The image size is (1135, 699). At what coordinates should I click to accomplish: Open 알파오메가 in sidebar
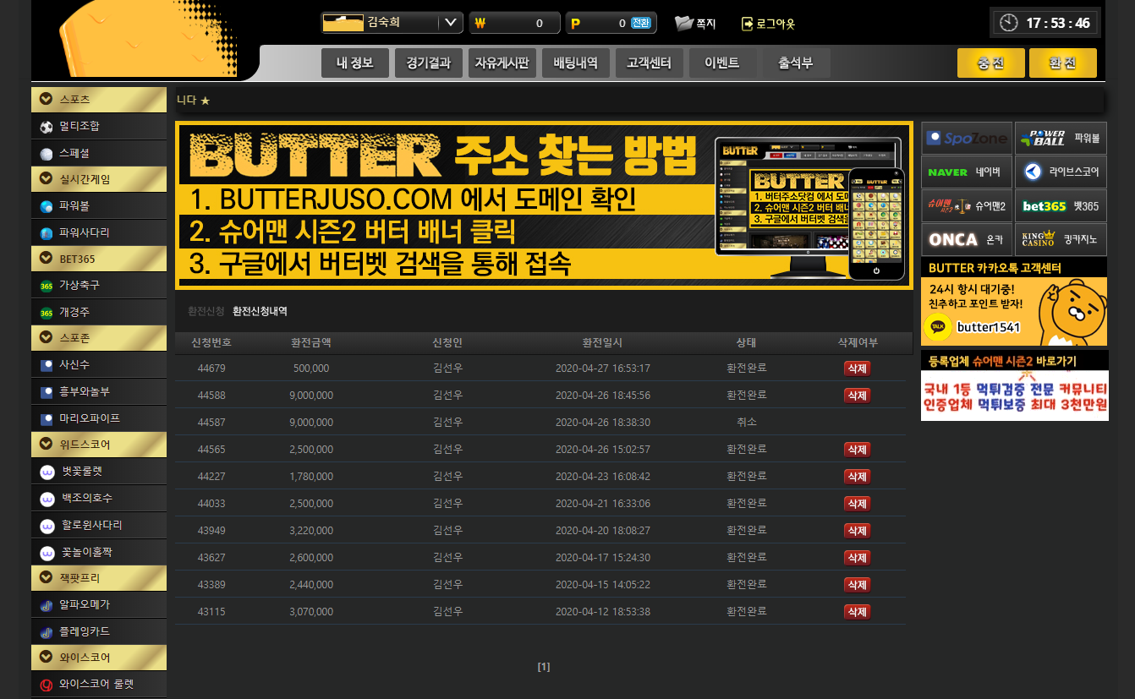pos(47,605)
